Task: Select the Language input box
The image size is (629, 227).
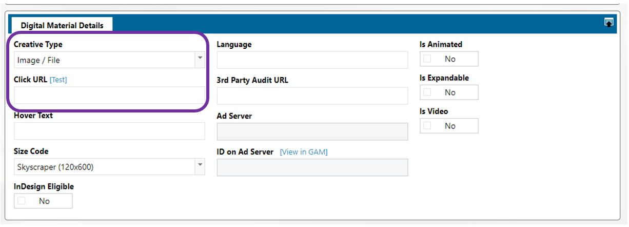Action: (312, 60)
